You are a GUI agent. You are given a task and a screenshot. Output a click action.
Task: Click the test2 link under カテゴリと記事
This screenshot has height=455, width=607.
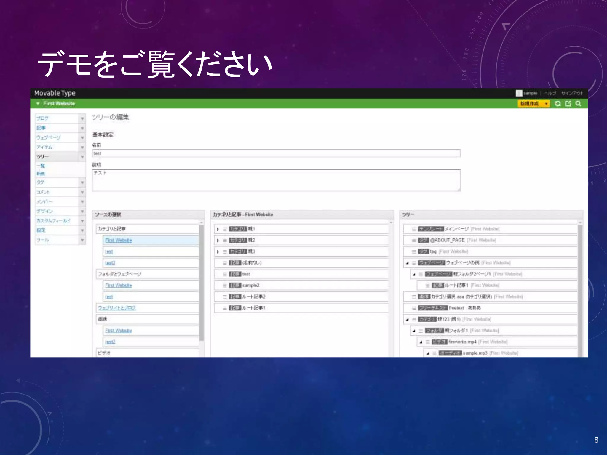tap(110, 263)
